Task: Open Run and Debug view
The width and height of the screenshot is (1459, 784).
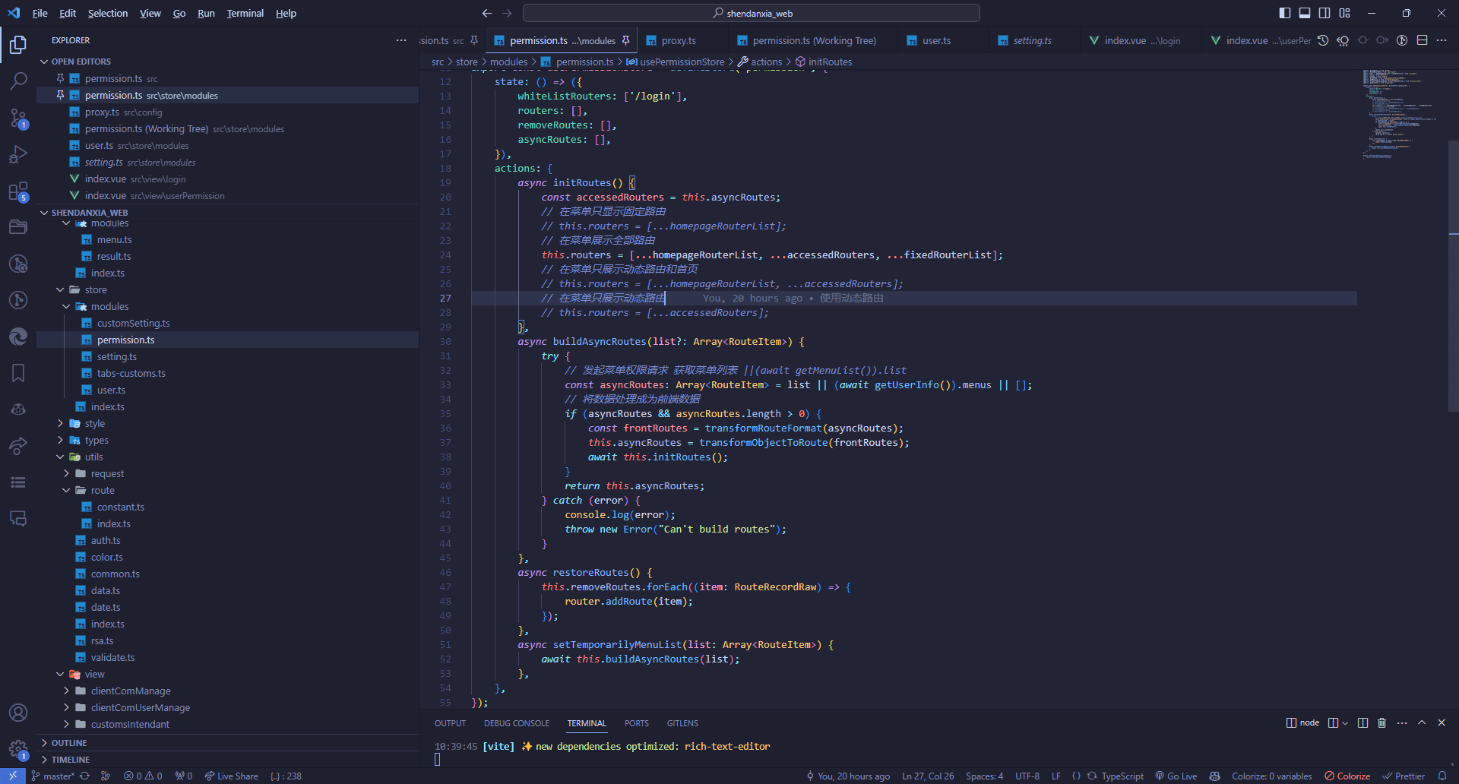Action: pyautogui.click(x=18, y=154)
